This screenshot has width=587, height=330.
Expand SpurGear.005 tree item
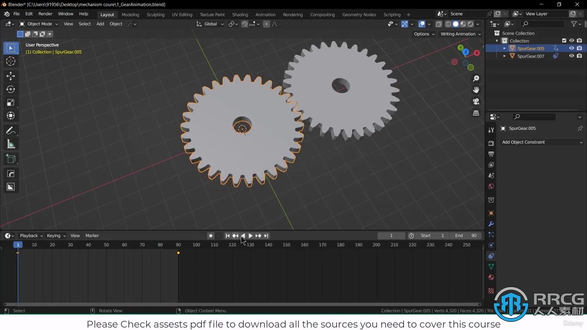tap(504, 48)
